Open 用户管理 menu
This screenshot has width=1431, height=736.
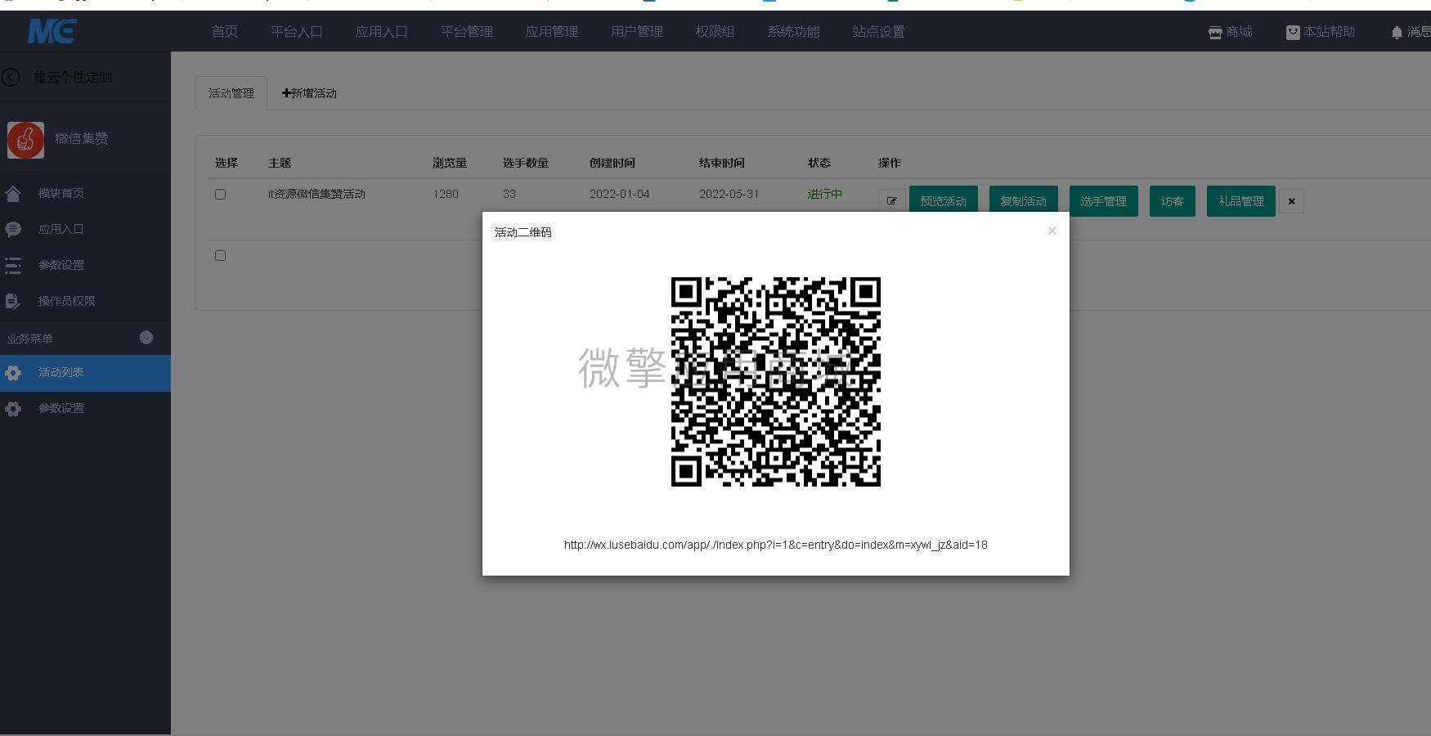637,32
